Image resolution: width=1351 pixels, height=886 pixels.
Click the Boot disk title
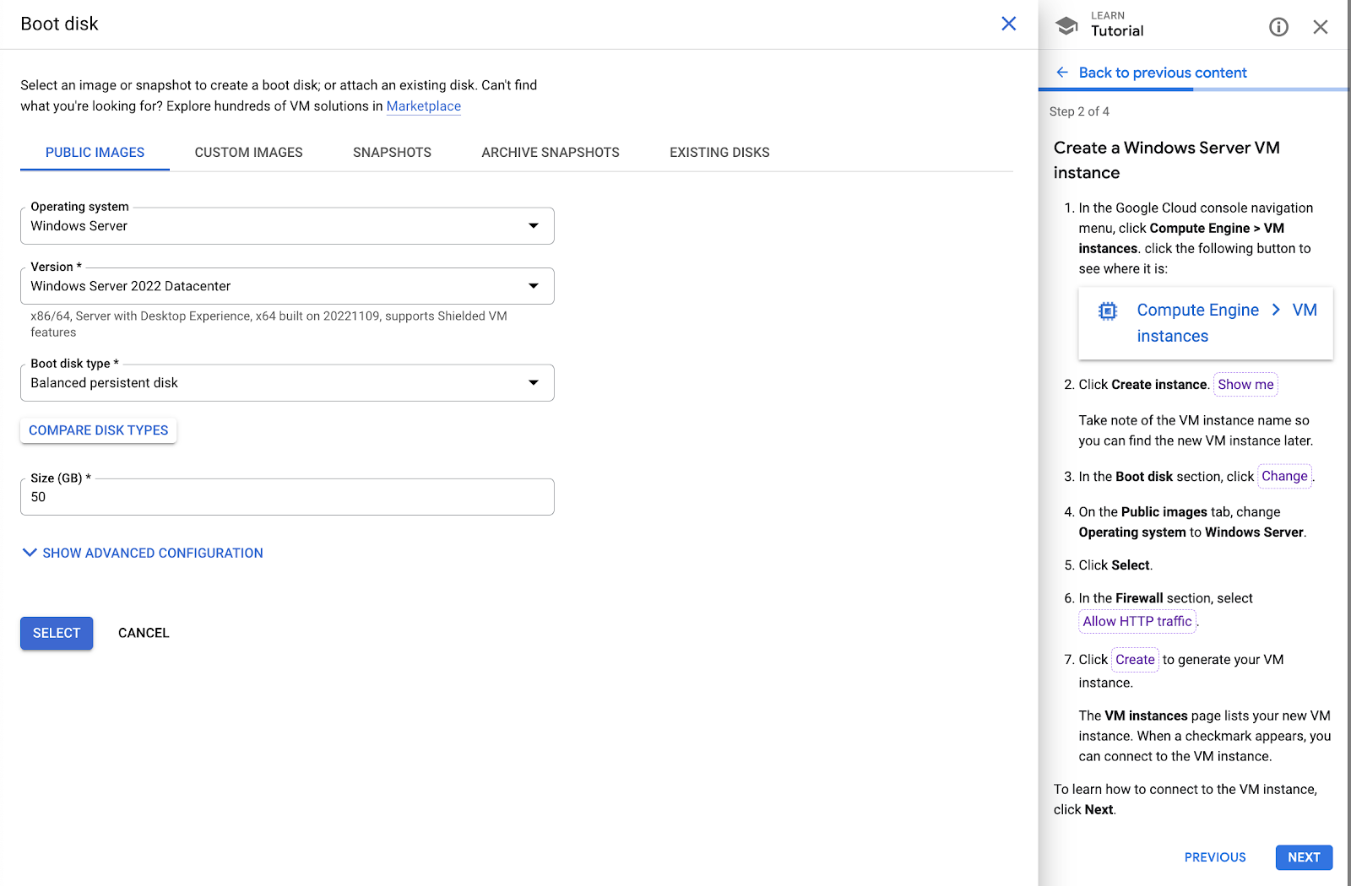click(x=59, y=24)
